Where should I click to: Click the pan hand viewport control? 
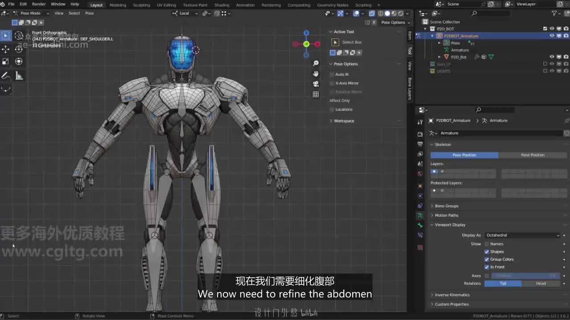316,74
